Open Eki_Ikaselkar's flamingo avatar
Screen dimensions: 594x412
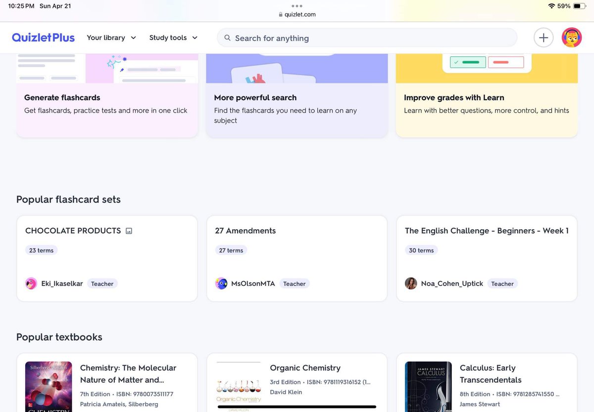tap(31, 284)
